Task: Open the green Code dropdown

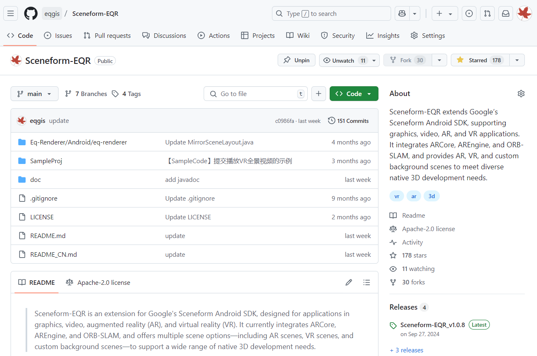Action: (x=354, y=94)
